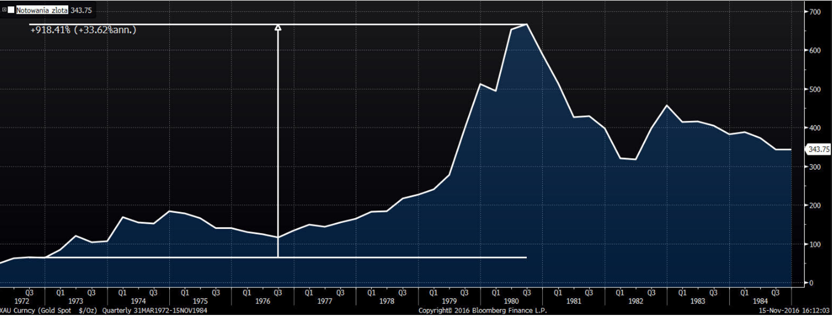The height and width of the screenshot is (316, 832).
Task: Click the 500 price axis tick label
Action: coord(815,89)
